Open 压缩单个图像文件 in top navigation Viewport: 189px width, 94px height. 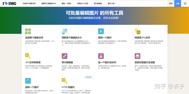[x=29, y=3]
